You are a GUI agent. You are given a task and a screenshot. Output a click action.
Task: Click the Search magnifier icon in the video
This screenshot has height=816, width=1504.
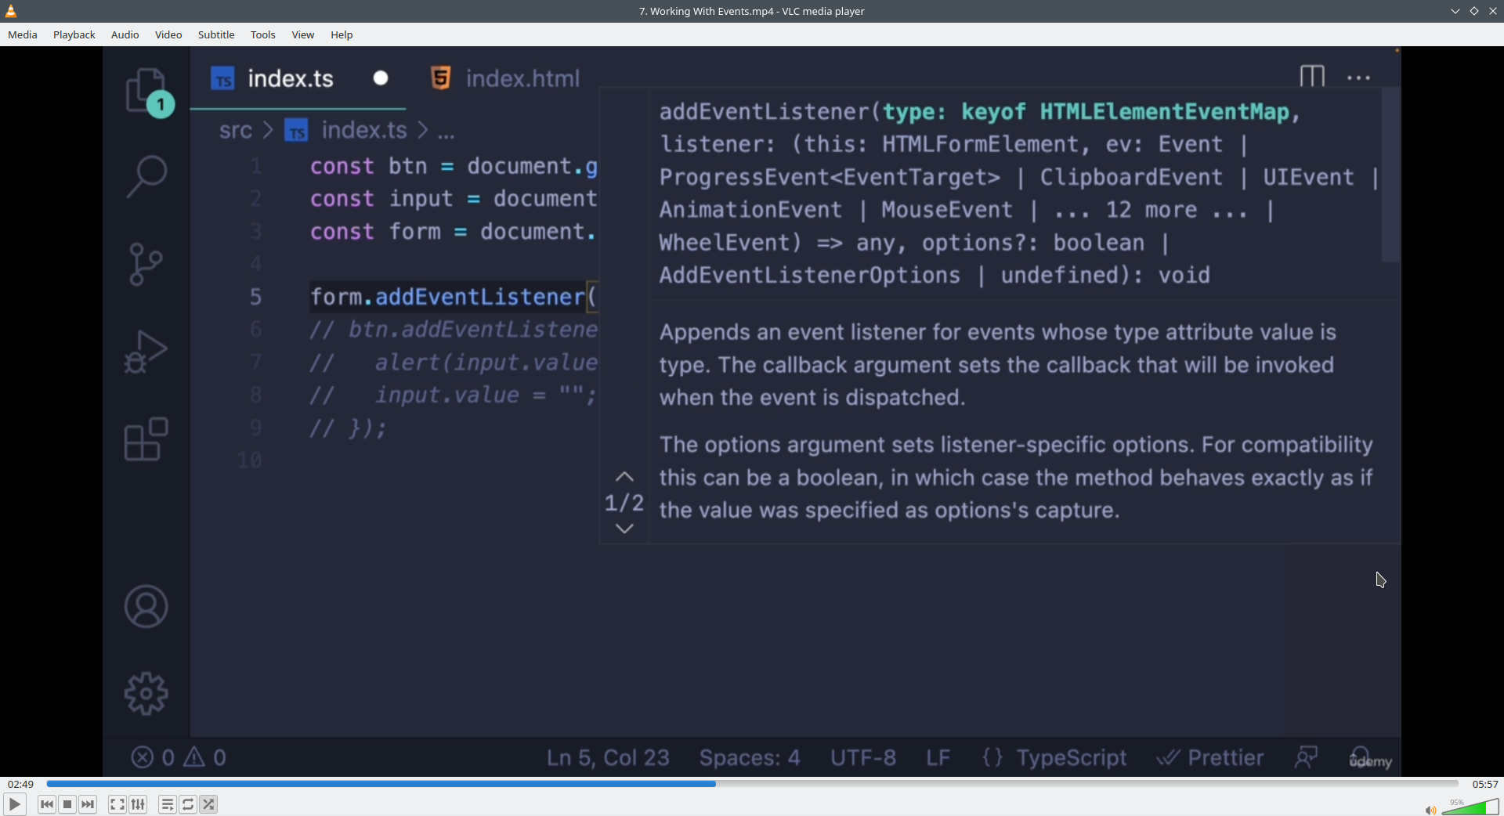point(146,176)
